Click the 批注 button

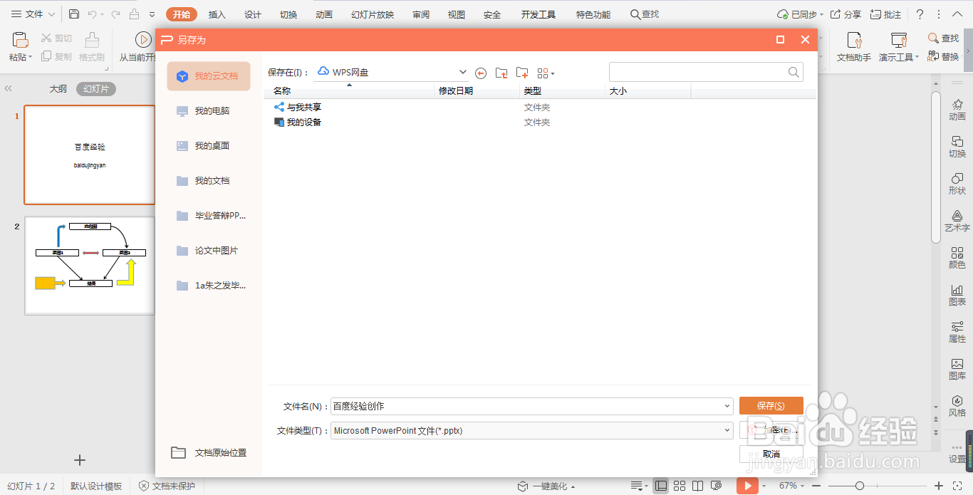(885, 14)
